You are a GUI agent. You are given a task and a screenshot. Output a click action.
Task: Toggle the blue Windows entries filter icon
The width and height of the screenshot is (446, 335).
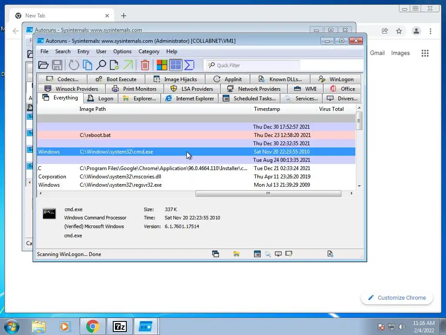point(176,65)
